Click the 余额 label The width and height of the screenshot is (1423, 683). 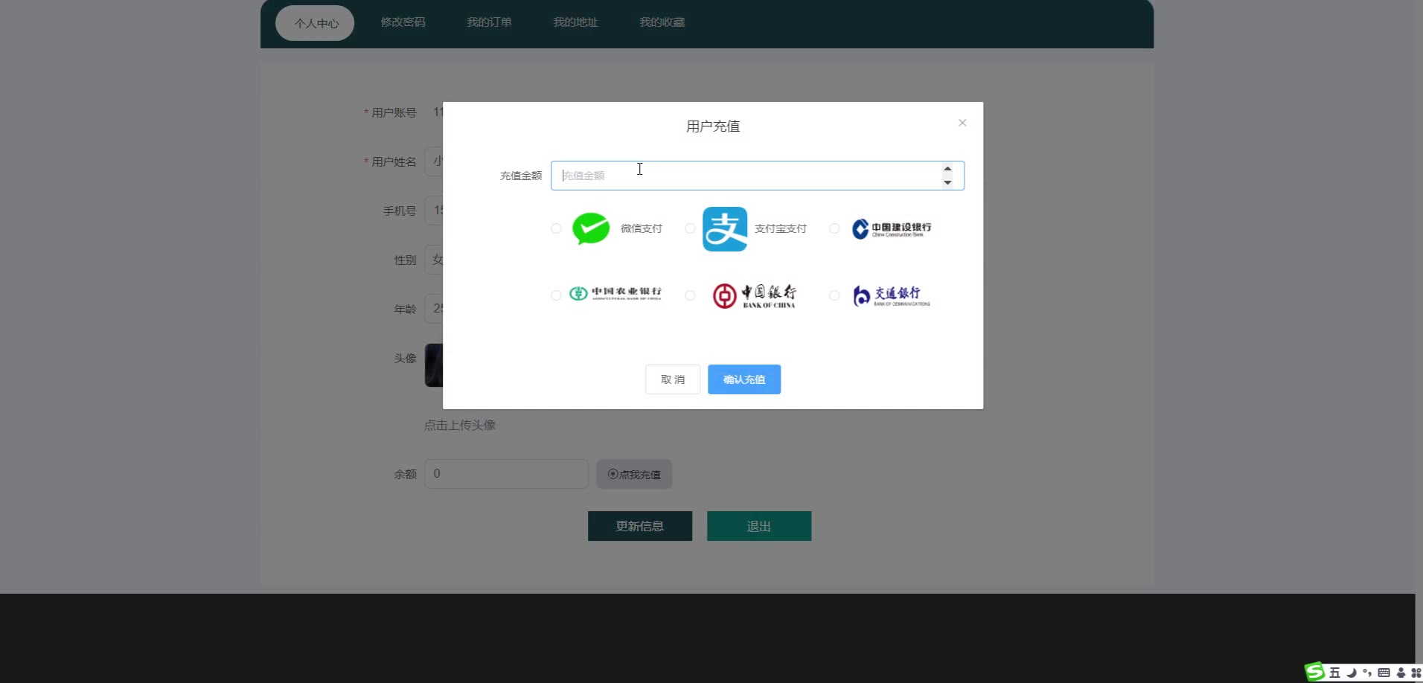pyautogui.click(x=405, y=474)
